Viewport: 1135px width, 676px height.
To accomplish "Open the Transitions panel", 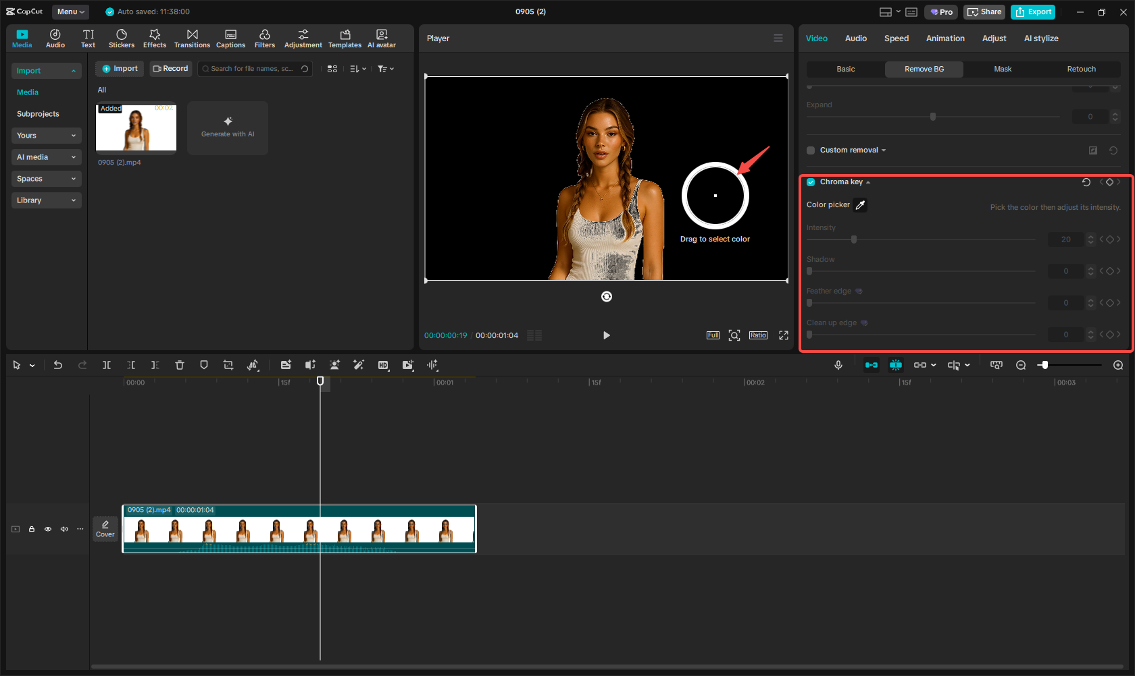I will point(192,38).
